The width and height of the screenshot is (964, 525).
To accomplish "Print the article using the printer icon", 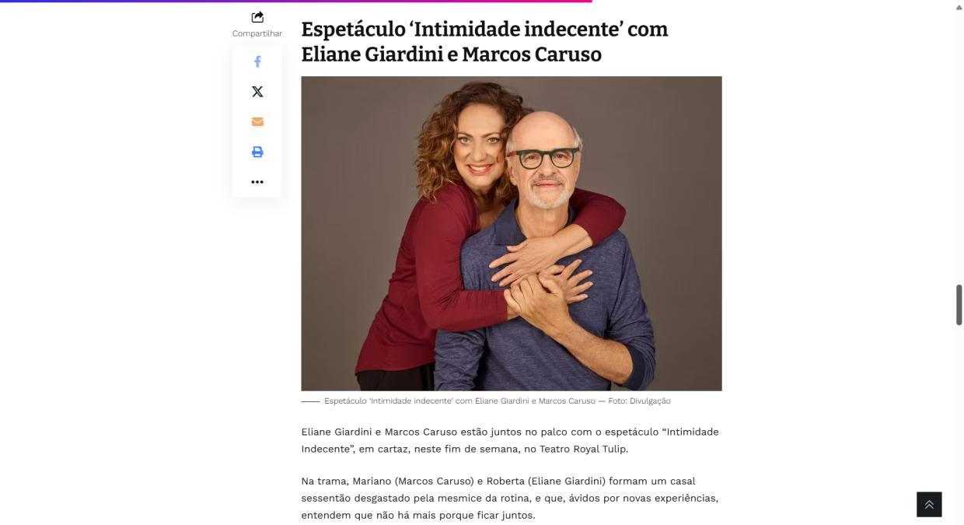I will pos(257,152).
